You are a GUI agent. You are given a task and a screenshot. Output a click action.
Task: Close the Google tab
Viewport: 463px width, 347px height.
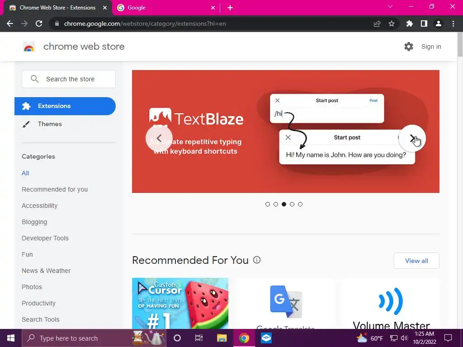point(213,8)
